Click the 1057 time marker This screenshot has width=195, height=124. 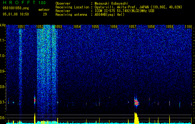coord(133,26)
